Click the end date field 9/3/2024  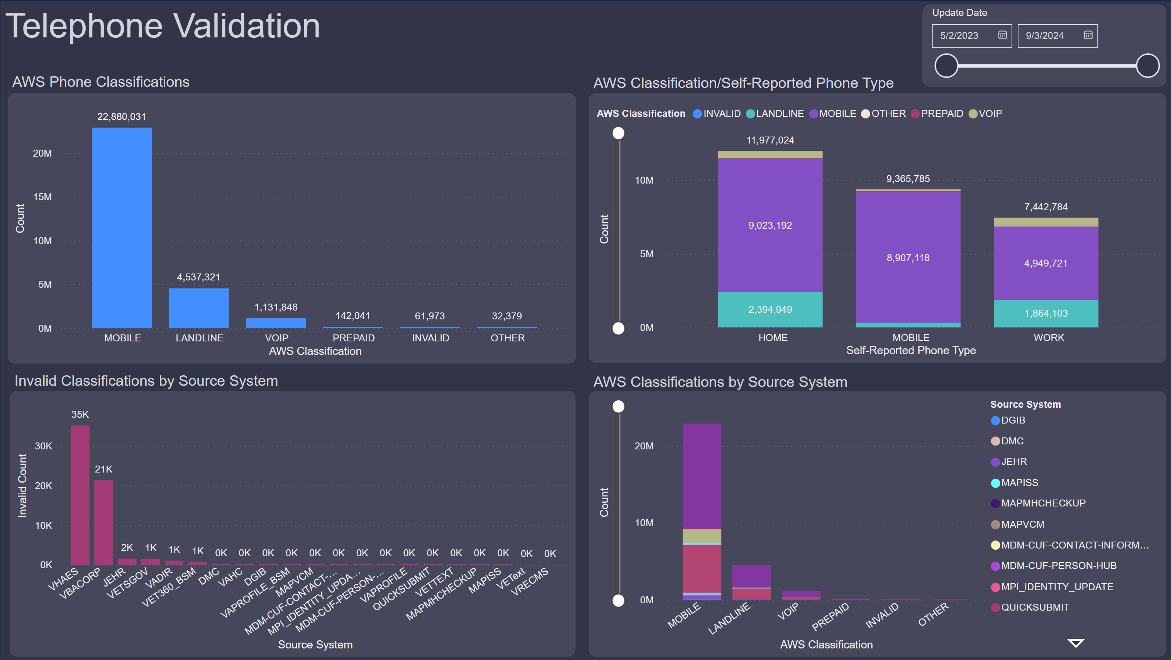(x=1057, y=36)
